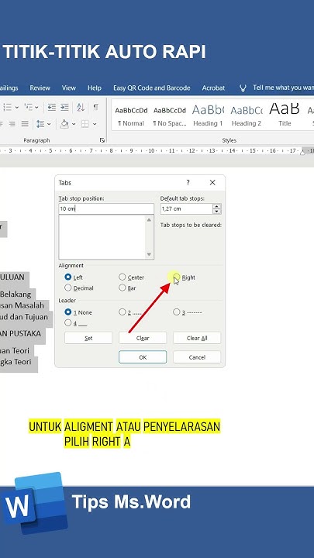Select Decimal alignment radio button
Image resolution: width=314 pixels, height=558 pixels.
click(68, 288)
